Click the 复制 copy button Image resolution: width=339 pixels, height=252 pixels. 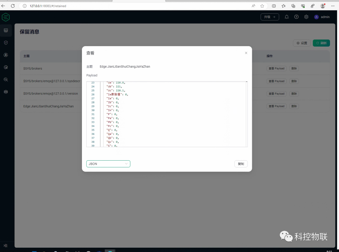[241, 164]
